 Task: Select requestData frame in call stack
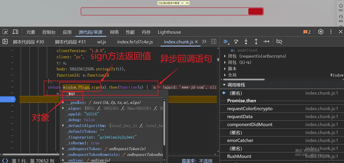pos(240,117)
